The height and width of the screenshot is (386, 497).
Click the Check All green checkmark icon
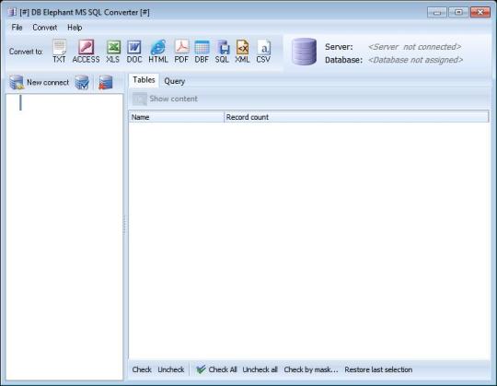point(201,369)
